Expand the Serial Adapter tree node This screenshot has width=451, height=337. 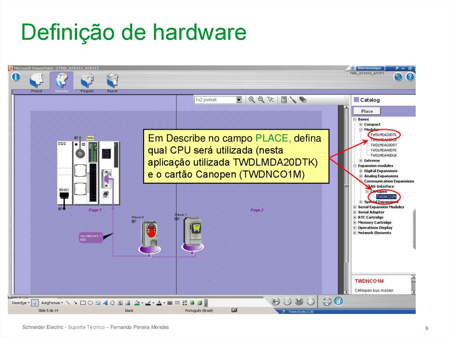[x=356, y=212]
